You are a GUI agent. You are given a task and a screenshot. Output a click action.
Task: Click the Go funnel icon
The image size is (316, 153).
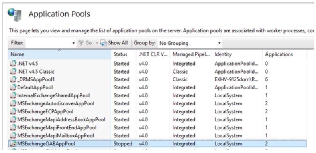(81, 43)
